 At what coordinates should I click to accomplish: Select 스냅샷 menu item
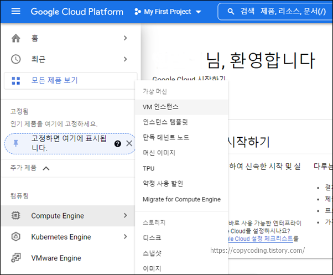(x=181, y=253)
